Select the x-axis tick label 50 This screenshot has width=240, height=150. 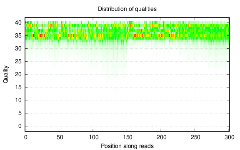tap(60, 137)
